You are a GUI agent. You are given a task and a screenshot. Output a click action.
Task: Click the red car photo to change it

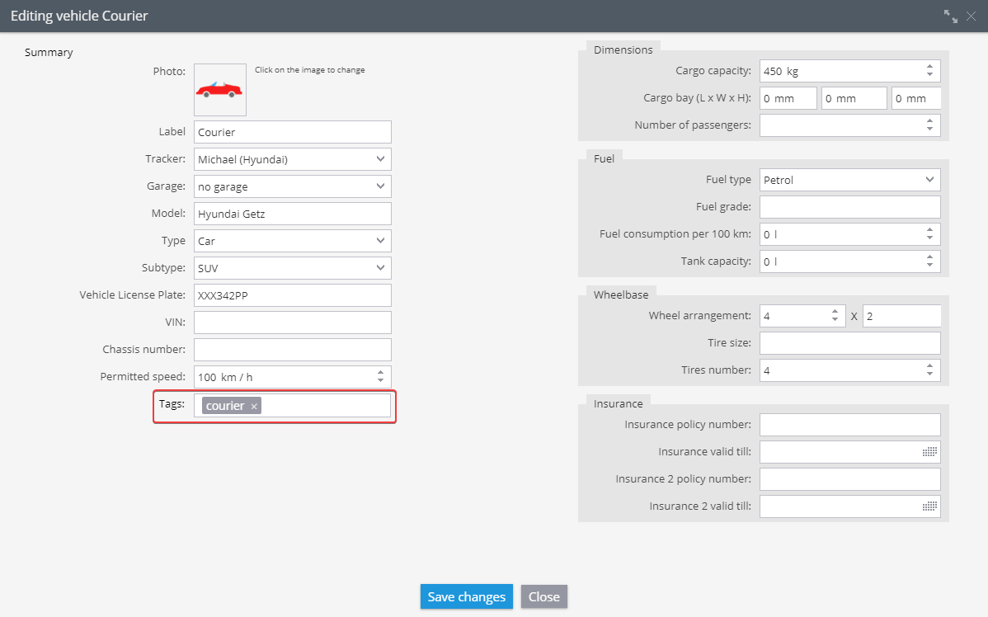pyautogui.click(x=220, y=89)
